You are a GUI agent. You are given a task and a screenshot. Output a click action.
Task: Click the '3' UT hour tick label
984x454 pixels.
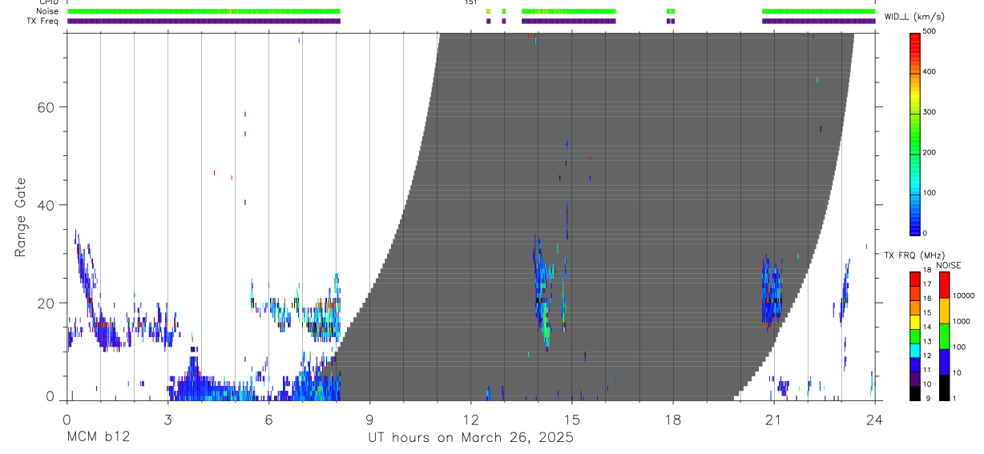[x=167, y=419]
